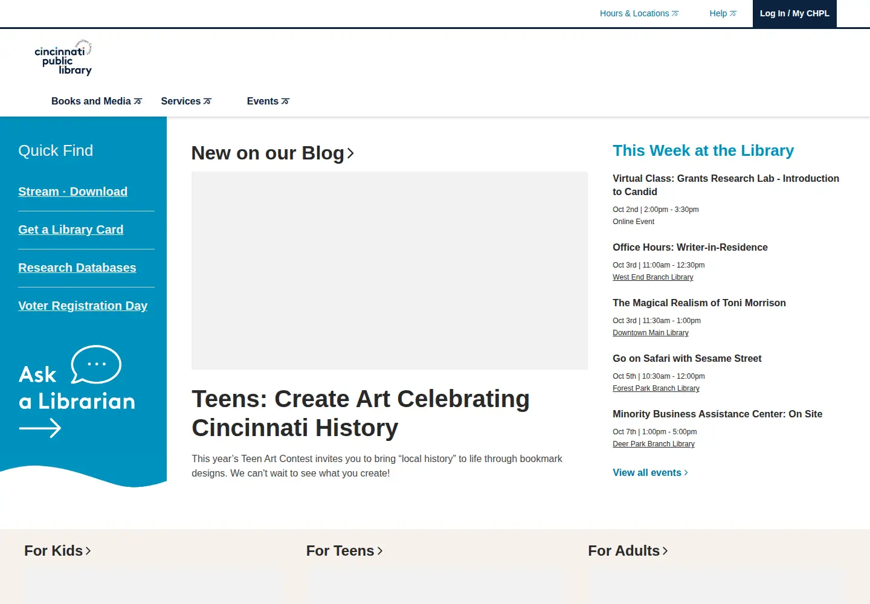The height and width of the screenshot is (604, 870).
Task: Open the New on our Blog heading
Action: [x=272, y=153]
